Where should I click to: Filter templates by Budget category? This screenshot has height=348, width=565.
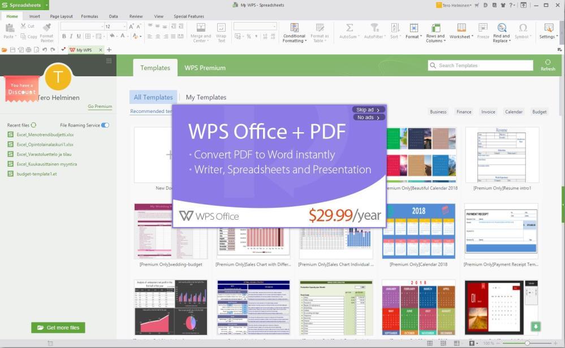[540, 112]
